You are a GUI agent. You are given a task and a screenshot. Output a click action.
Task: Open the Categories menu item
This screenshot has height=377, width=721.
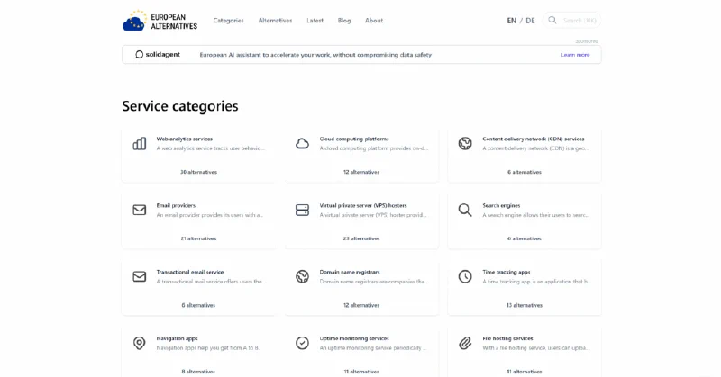(x=228, y=21)
